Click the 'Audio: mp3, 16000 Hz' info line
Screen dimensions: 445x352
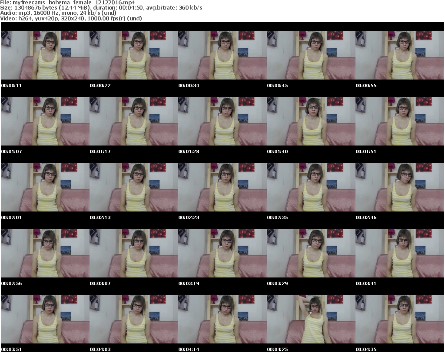tap(58, 13)
